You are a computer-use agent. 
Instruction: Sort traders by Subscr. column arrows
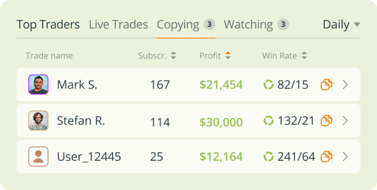[173, 55]
